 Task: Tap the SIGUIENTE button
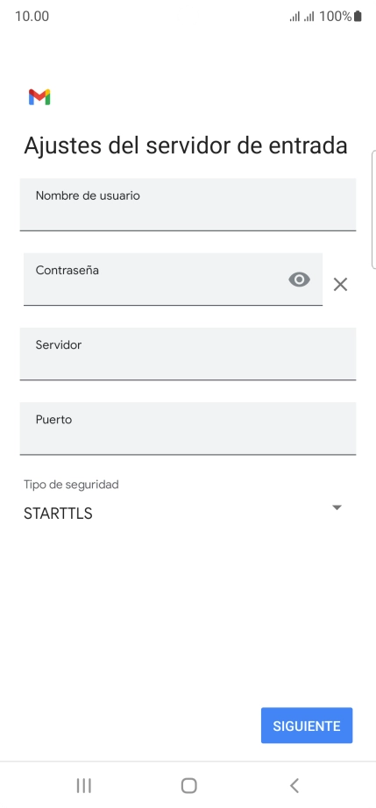tap(307, 726)
